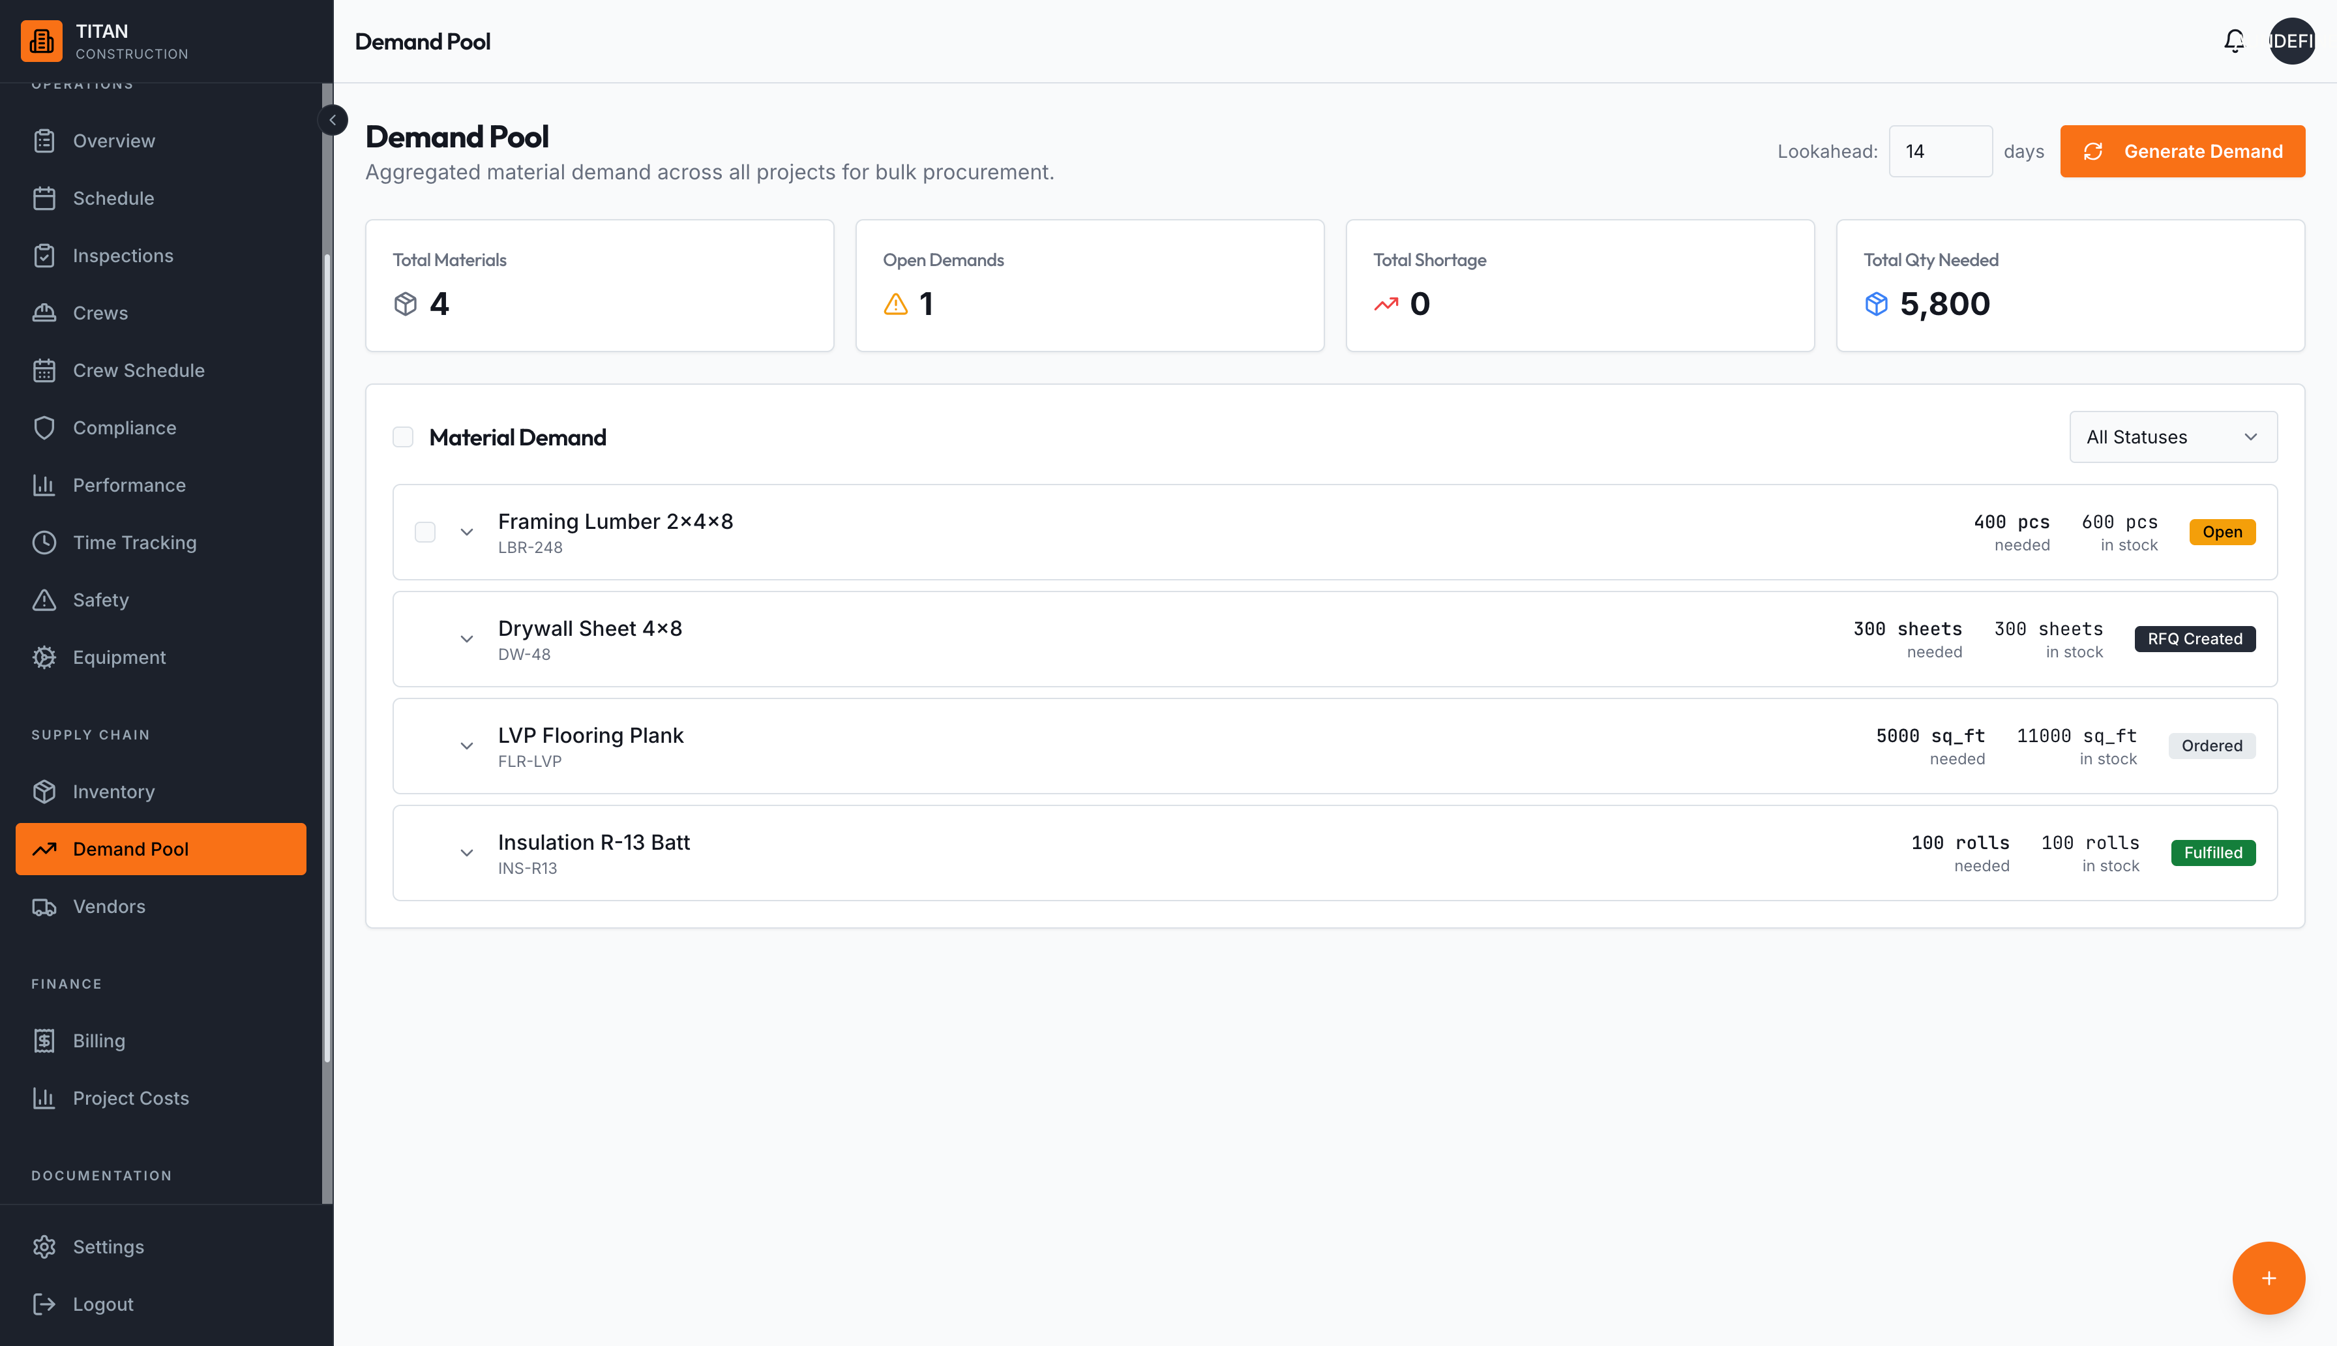
Task: Click the Inventory box icon
Action: click(x=44, y=792)
